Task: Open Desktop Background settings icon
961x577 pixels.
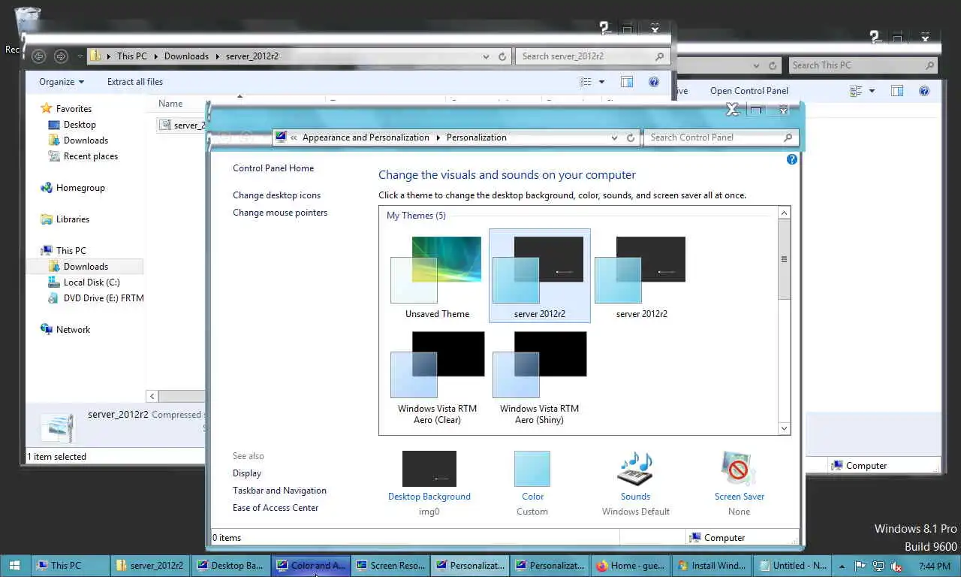Action: point(429,469)
